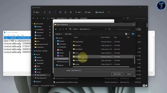Click the Search Downloads box
Screen dimensions: 167x93
tap(139, 18)
